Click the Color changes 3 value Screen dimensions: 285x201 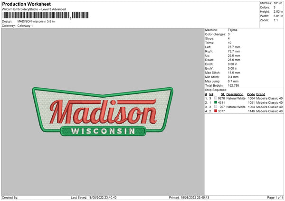pyautogui.click(x=228, y=34)
